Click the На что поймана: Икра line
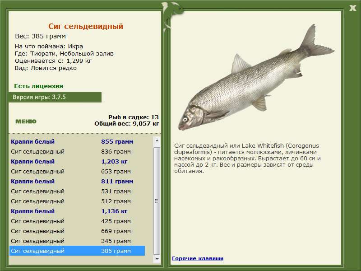Screen dimensions: 361x271 (49, 47)
